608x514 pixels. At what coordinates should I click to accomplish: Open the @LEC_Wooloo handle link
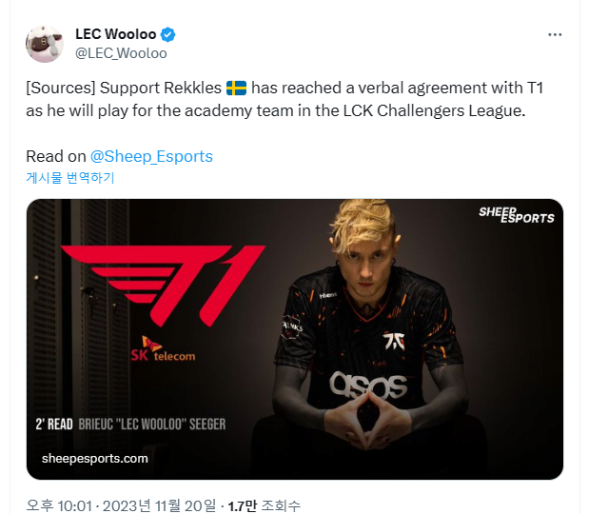(121, 53)
